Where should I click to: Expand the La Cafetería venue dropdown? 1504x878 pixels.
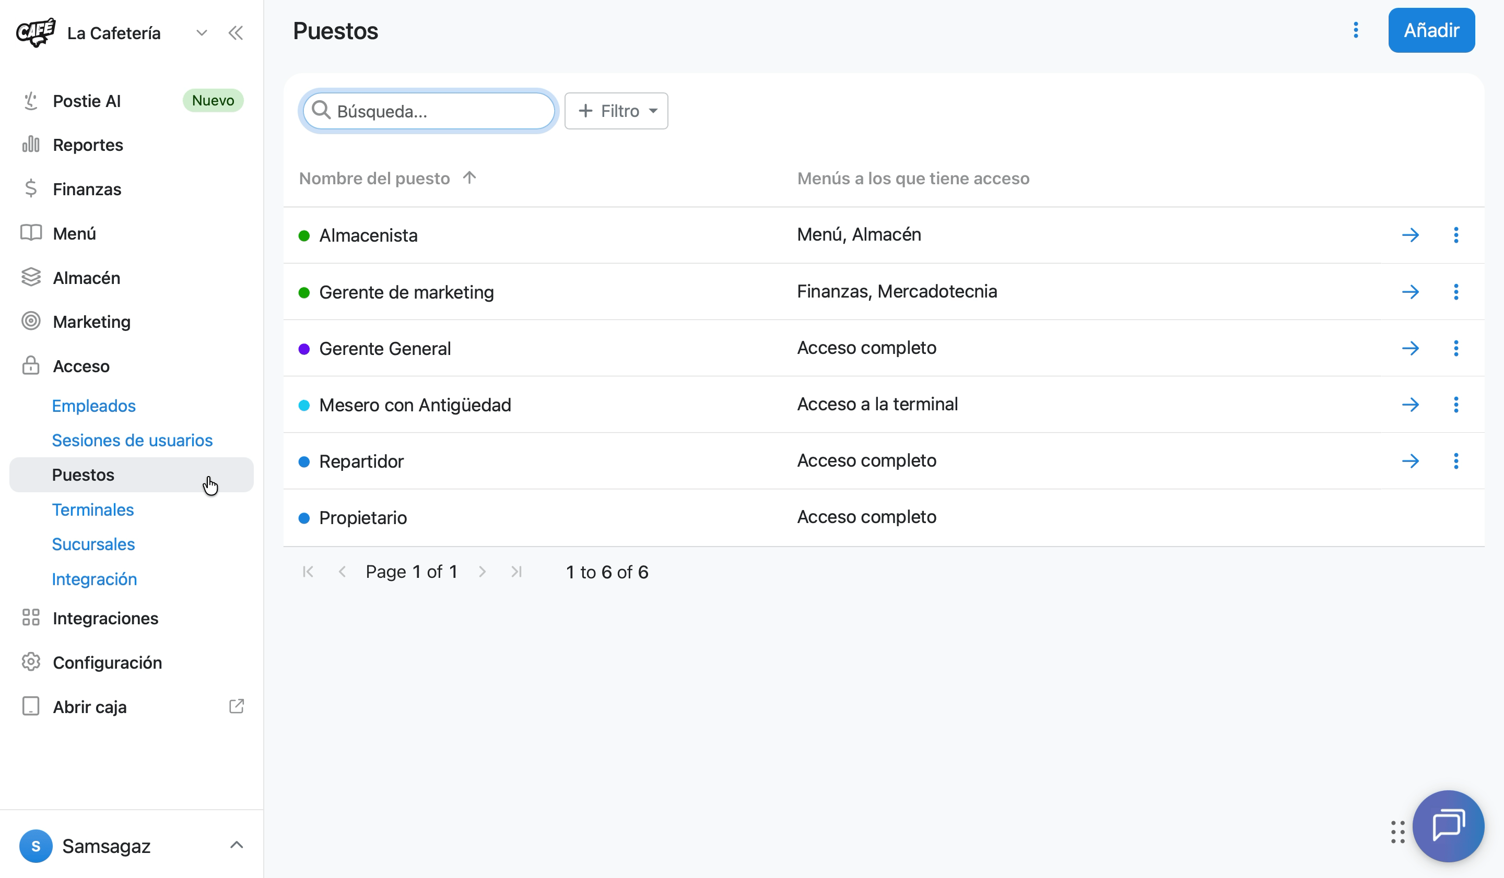[x=202, y=33]
